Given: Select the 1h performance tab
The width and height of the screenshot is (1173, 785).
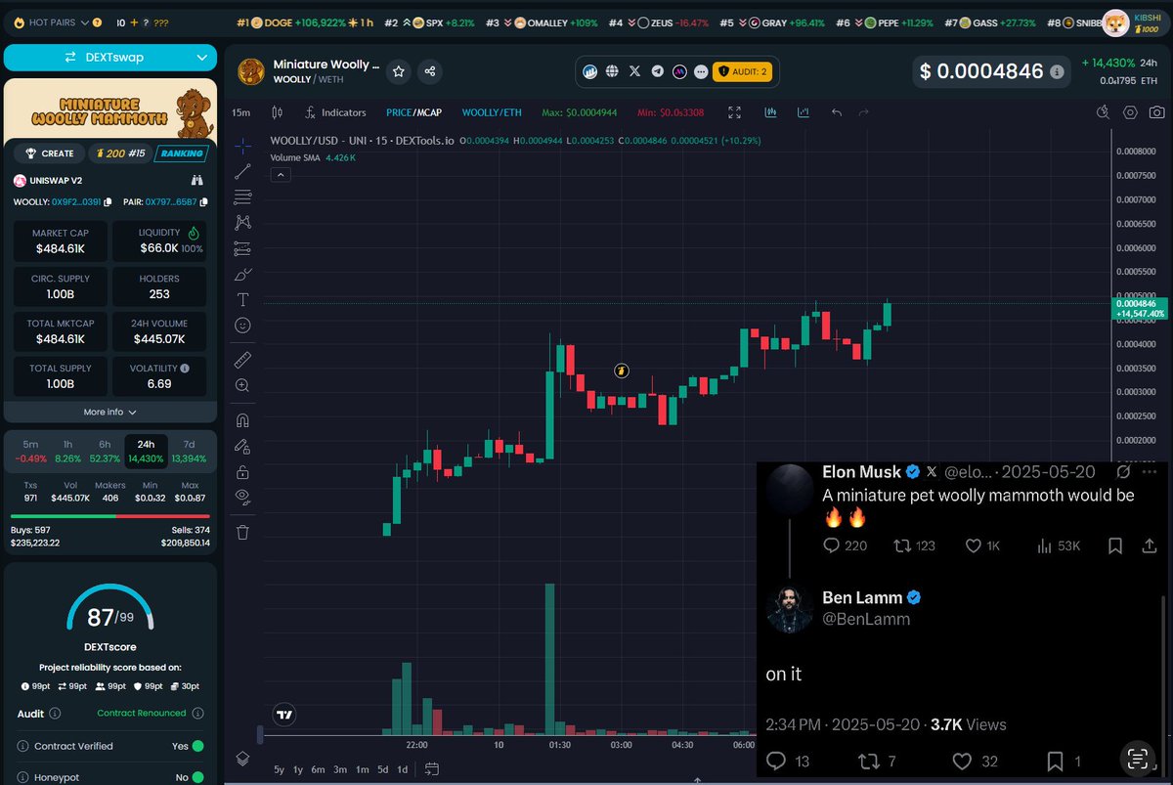Looking at the screenshot, I should pos(67,452).
